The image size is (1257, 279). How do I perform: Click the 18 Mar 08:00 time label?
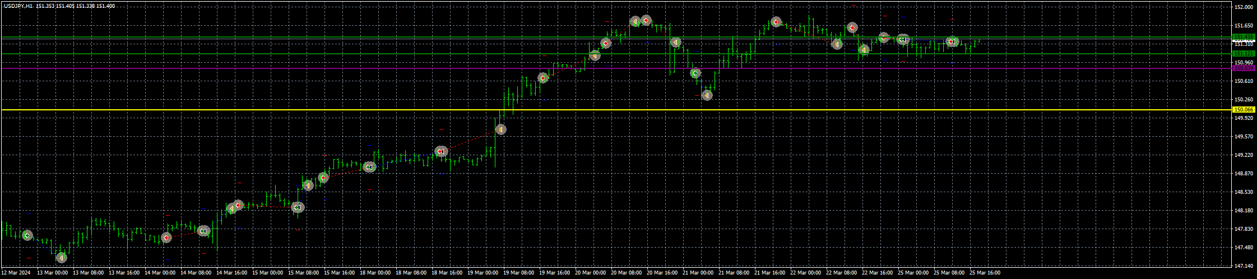click(x=411, y=273)
